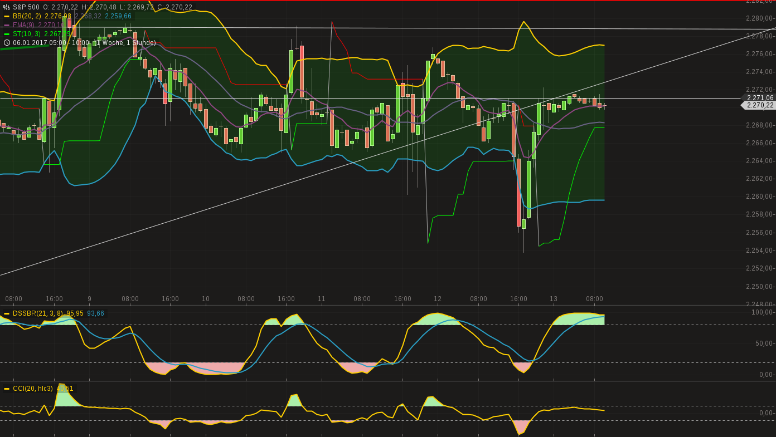Select the S&P 500 chart title
Viewport: 776px width, 437px height.
coord(26,7)
